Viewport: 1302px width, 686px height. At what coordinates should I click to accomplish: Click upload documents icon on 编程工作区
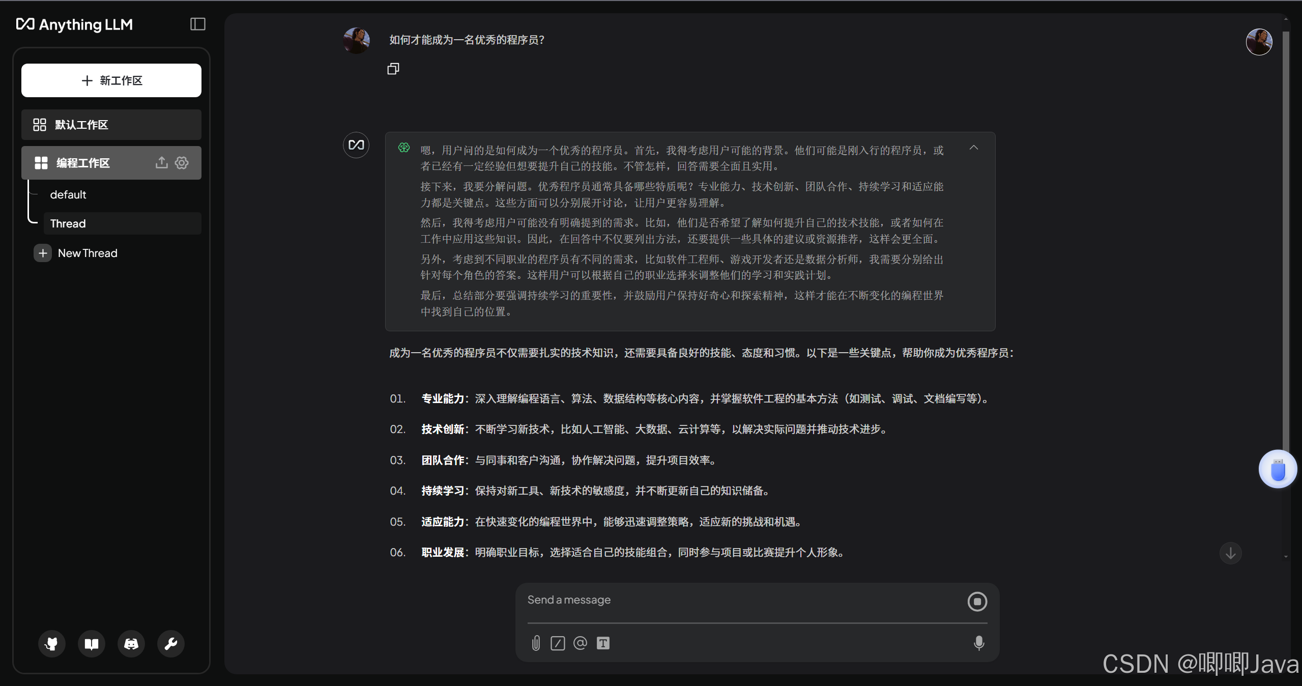click(x=161, y=163)
